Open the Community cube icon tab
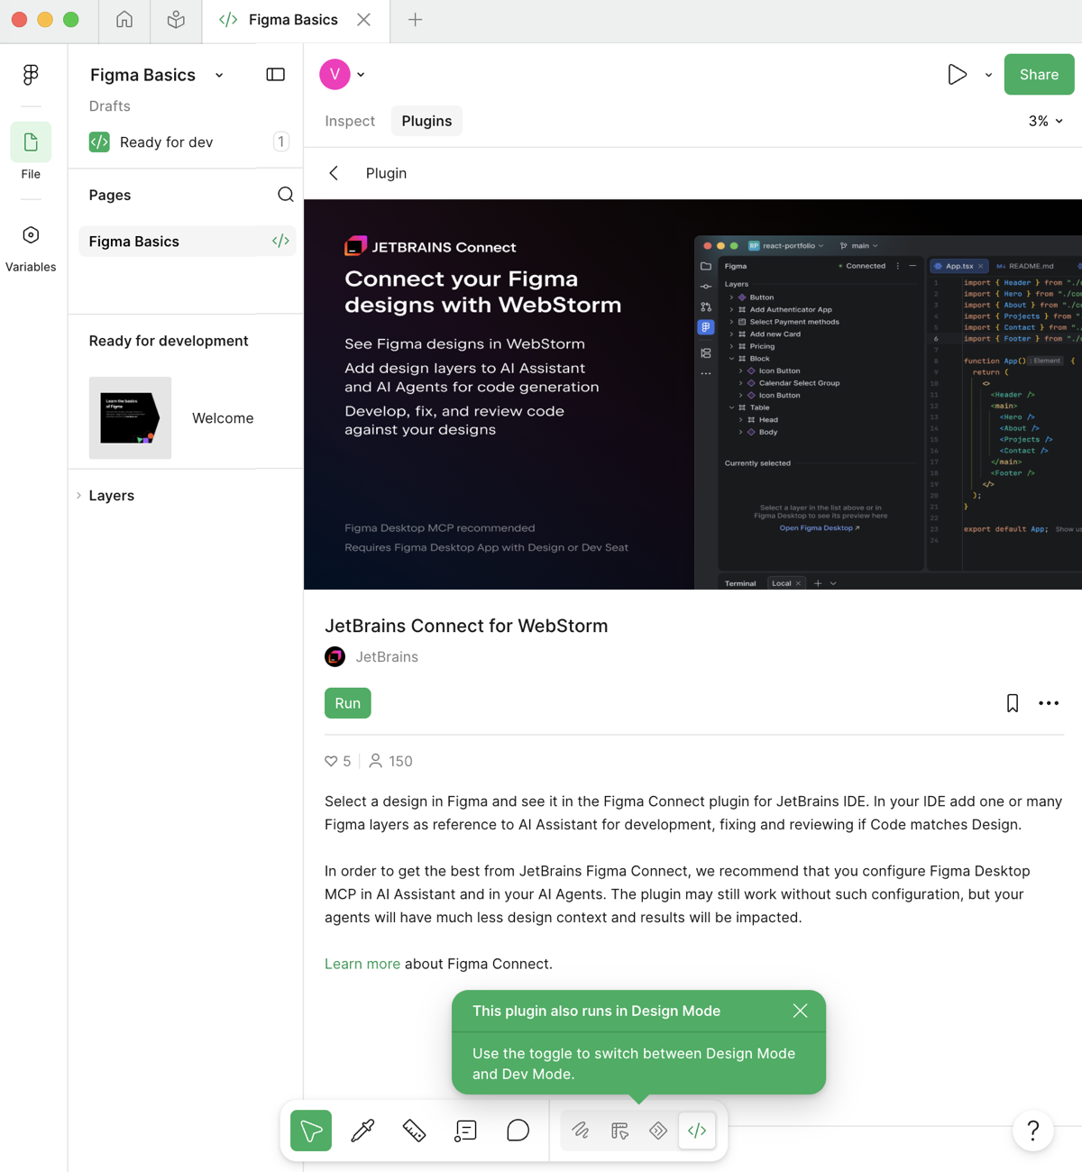Screen dimensions: 1082x1172 176,20
